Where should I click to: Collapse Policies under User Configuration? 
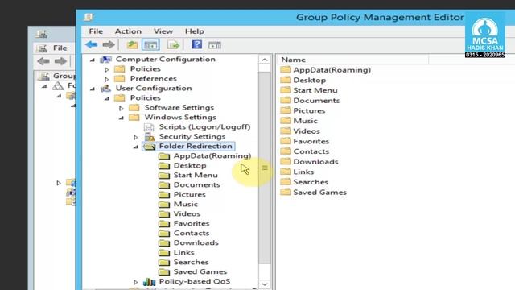[x=107, y=98]
